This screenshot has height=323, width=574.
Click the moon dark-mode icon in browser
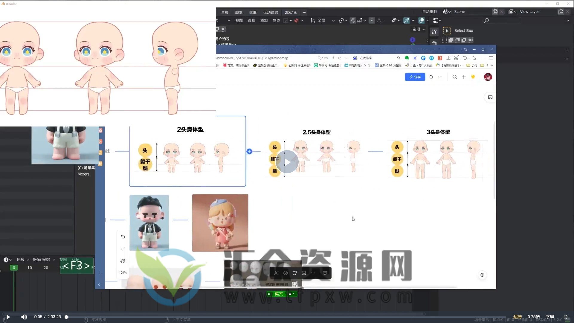coord(474,58)
